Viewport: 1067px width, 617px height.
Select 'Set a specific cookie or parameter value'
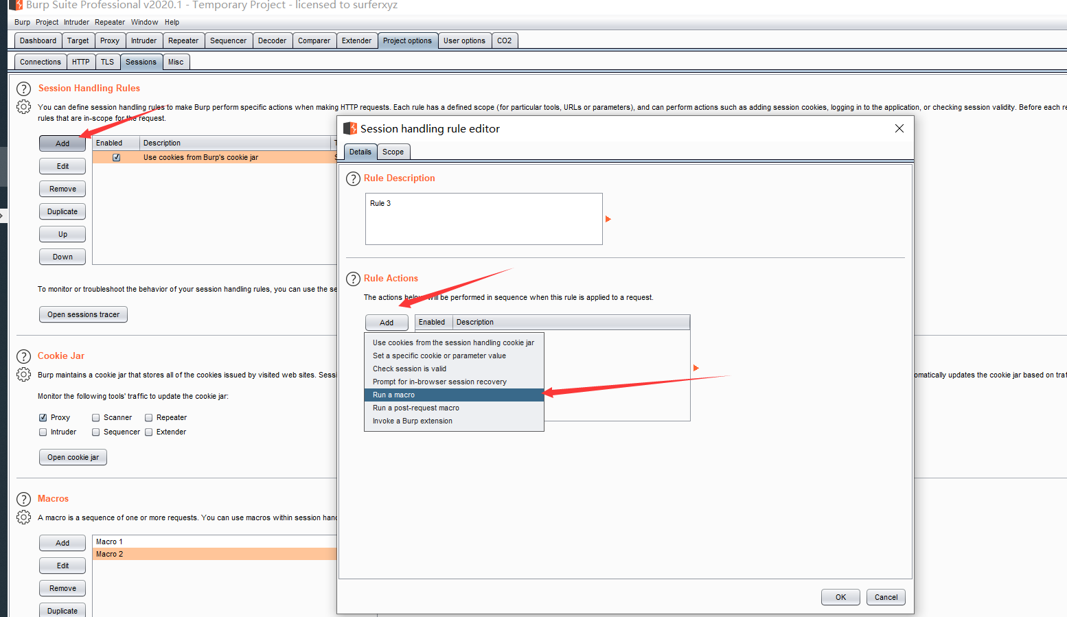pos(454,356)
